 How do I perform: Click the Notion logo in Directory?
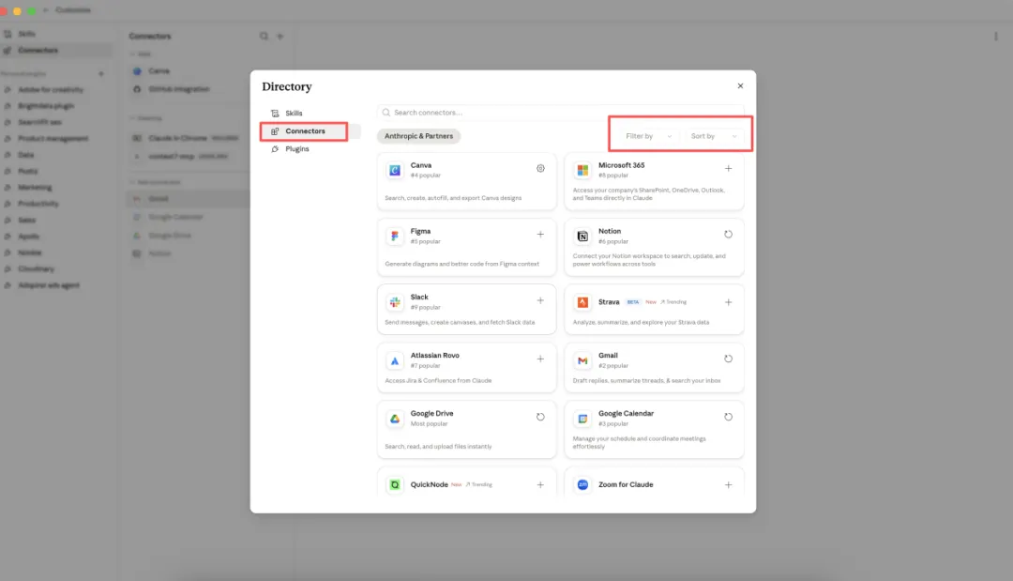tap(582, 236)
